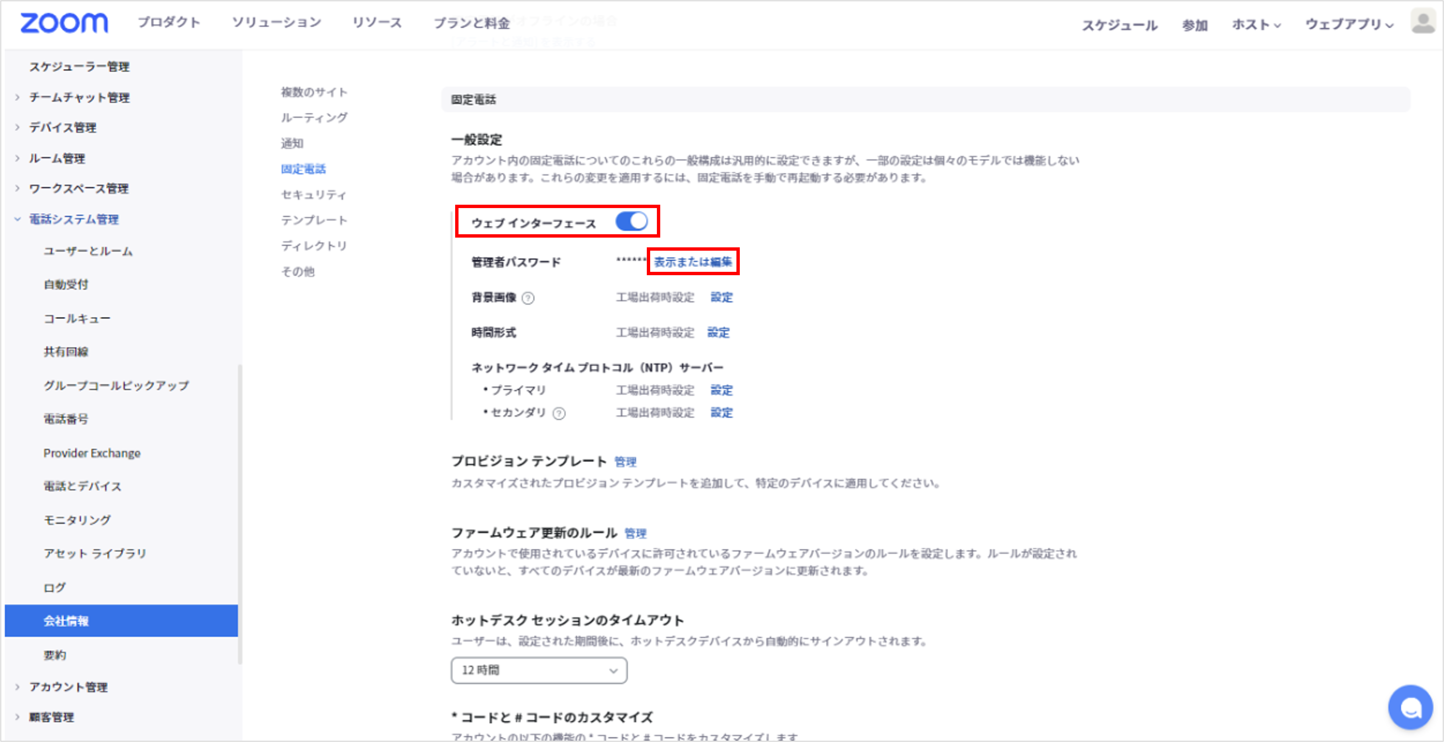This screenshot has width=1444, height=742.
Task: Open Provider Exchange in the sidebar
Action: tap(92, 453)
